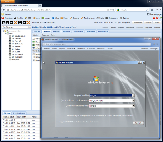The width and height of the screenshot is (163, 142).
Task: Click Reprendre in the console window
Action: click(x=101, y=49)
